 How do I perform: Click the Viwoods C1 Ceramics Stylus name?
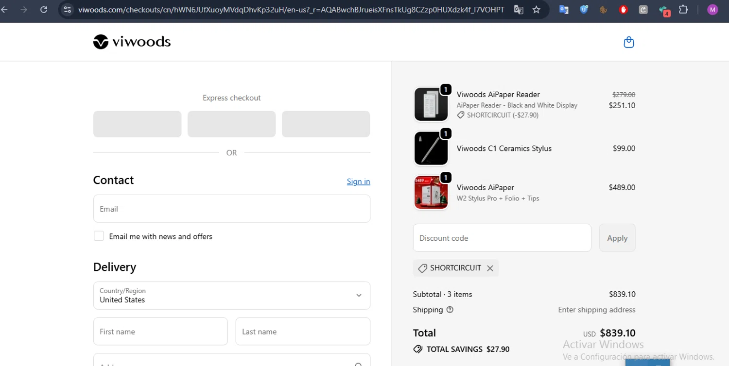pyautogui.click(x=504, y=149)
